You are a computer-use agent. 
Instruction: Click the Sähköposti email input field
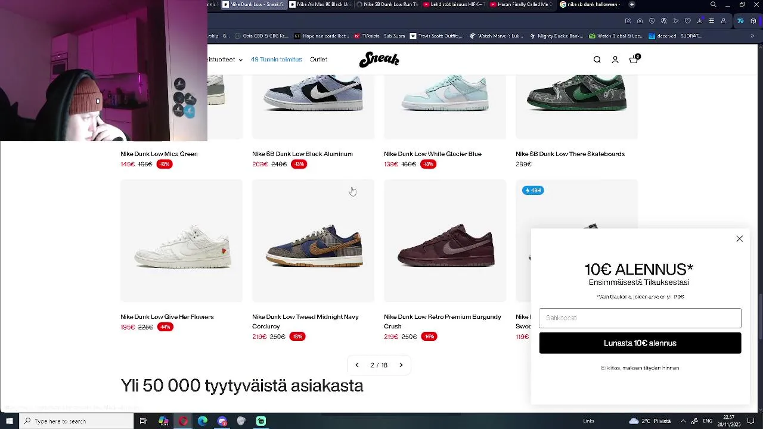[640, 318]
